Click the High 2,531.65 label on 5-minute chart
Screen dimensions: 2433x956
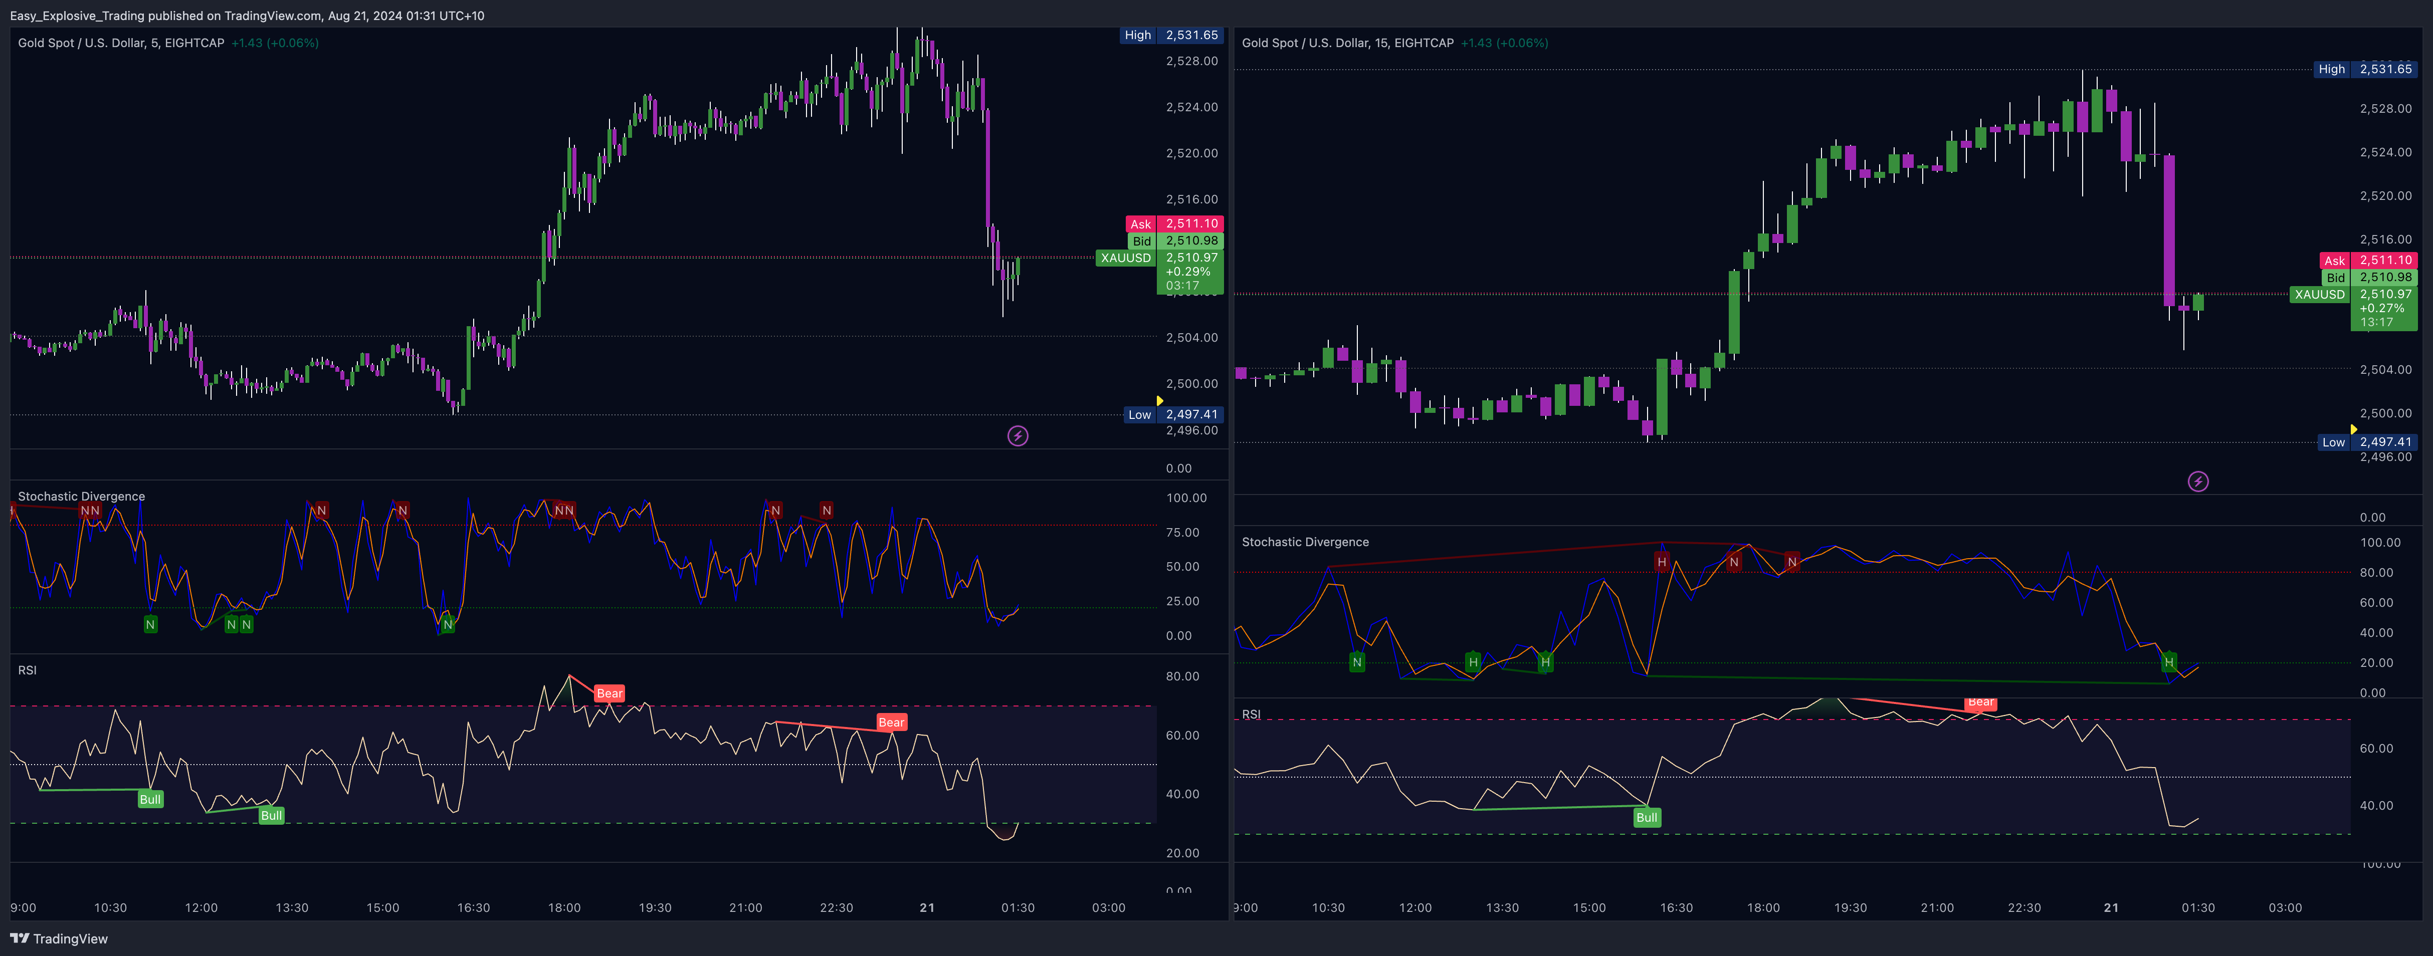pyautogui.click(x=1171, y=35)
